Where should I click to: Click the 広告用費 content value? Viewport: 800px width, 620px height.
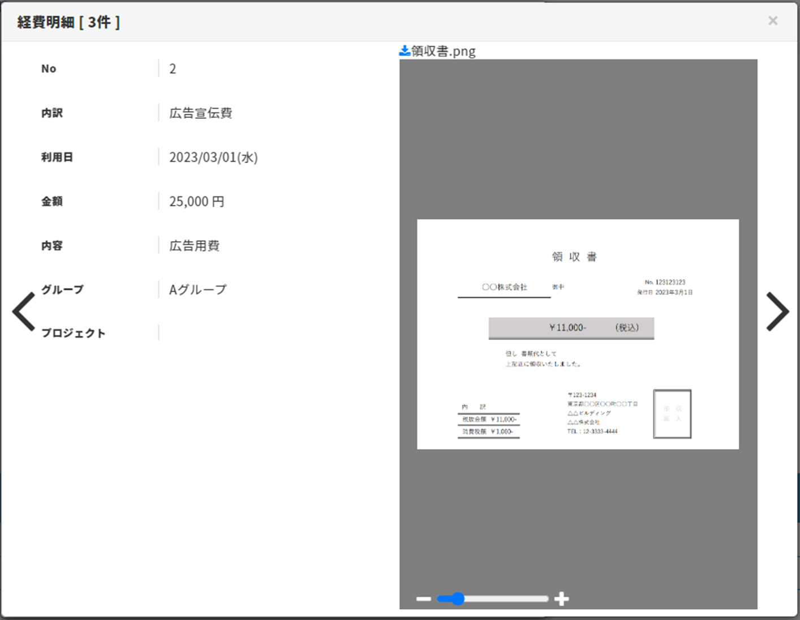195,246
